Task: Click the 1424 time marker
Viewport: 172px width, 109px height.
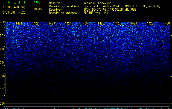Action: point(68,23)
